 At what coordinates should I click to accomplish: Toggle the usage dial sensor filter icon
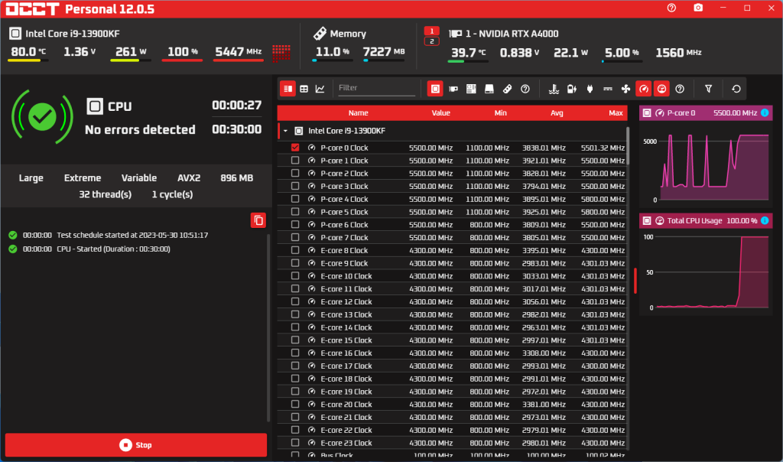[x=661, y=89]
